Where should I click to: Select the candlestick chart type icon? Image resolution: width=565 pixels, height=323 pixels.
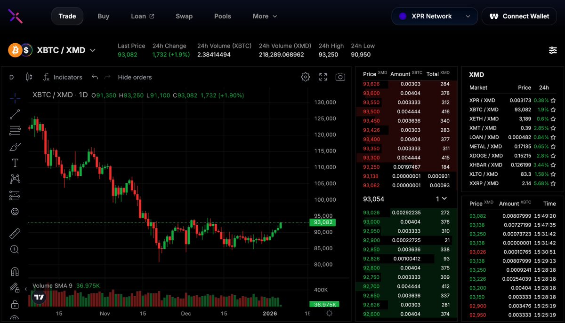tap(29, 77)
